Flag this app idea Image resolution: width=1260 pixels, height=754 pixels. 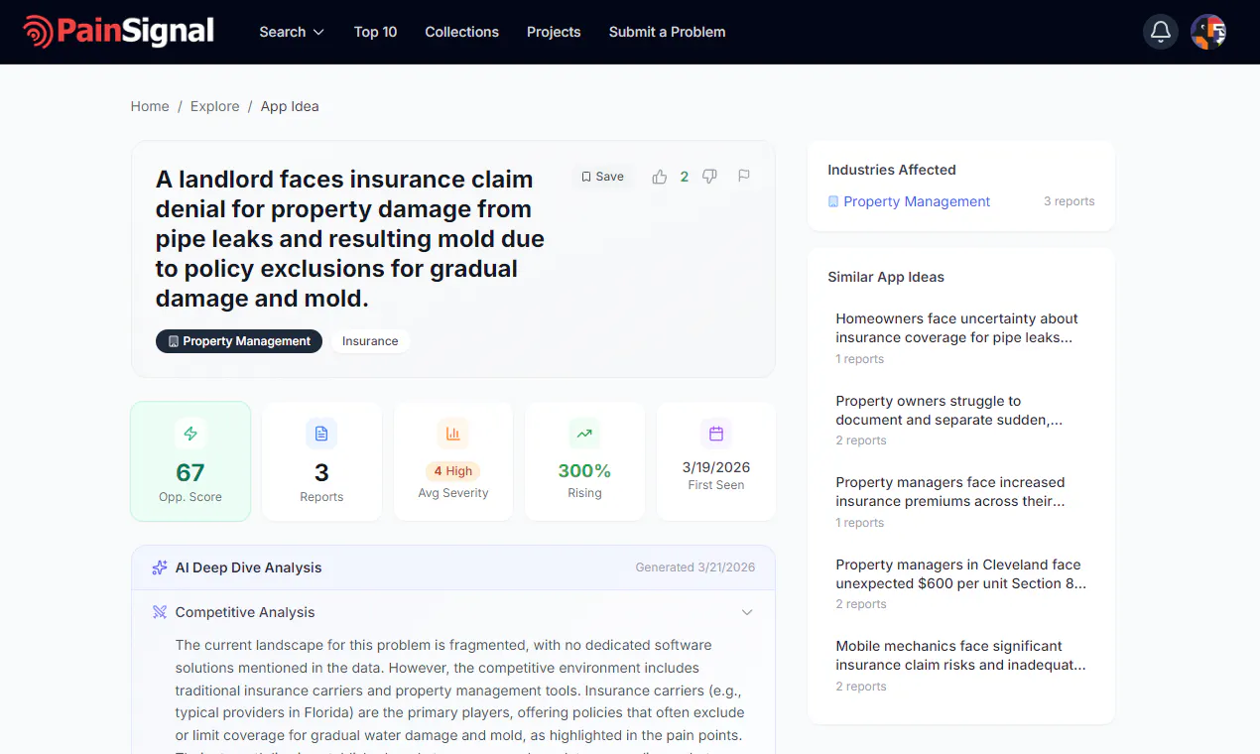[744, 177]
